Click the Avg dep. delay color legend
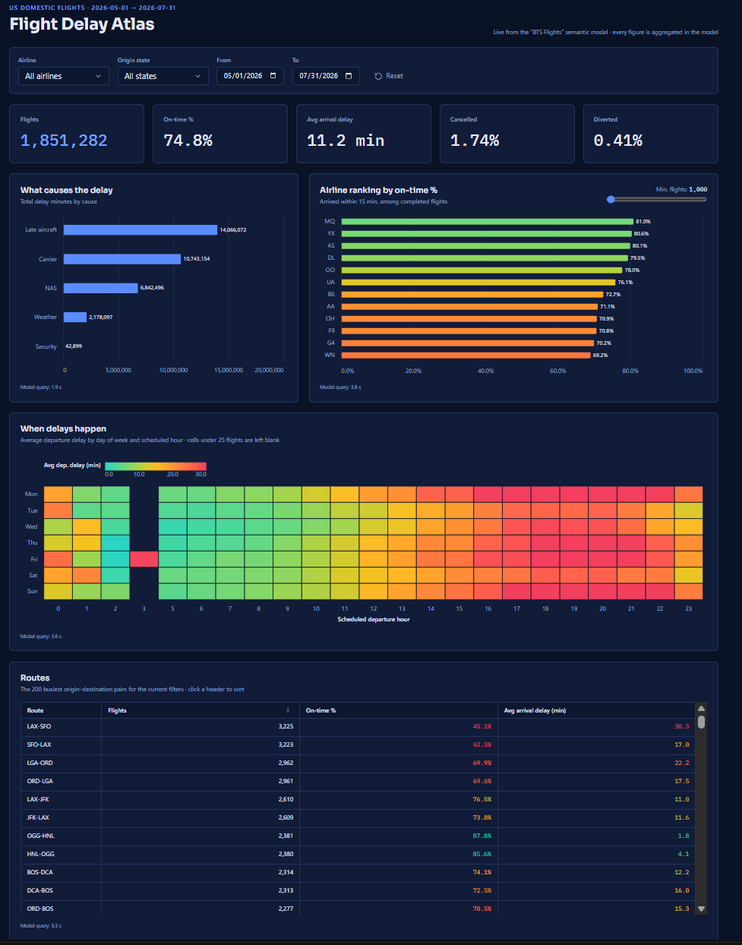 pos(156,466)
